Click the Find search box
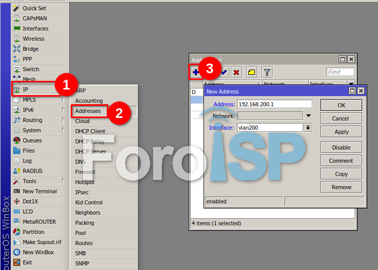The height and width of the screenshot is (270, 378). pos(340,72)
